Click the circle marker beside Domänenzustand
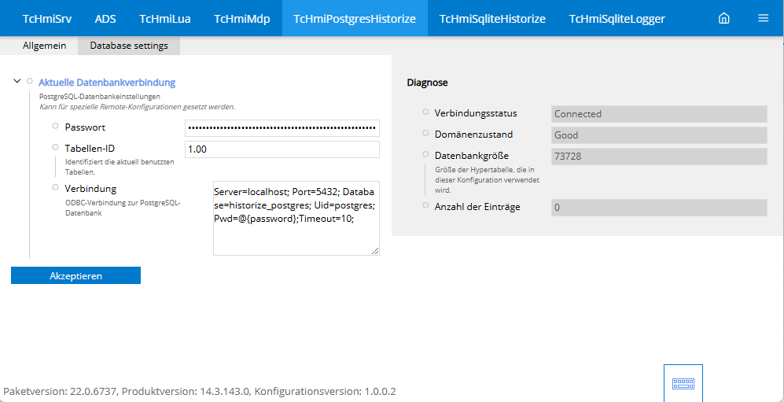Screen dimensions: 784x402 pyautogui.click(x=425, y=133)
